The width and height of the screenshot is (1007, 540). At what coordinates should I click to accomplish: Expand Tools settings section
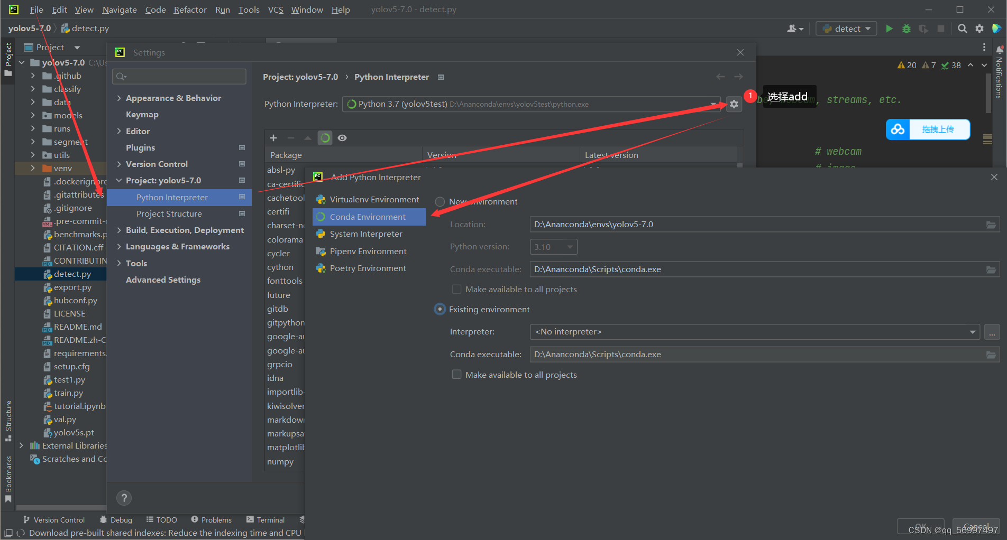[x=119, y=264]
